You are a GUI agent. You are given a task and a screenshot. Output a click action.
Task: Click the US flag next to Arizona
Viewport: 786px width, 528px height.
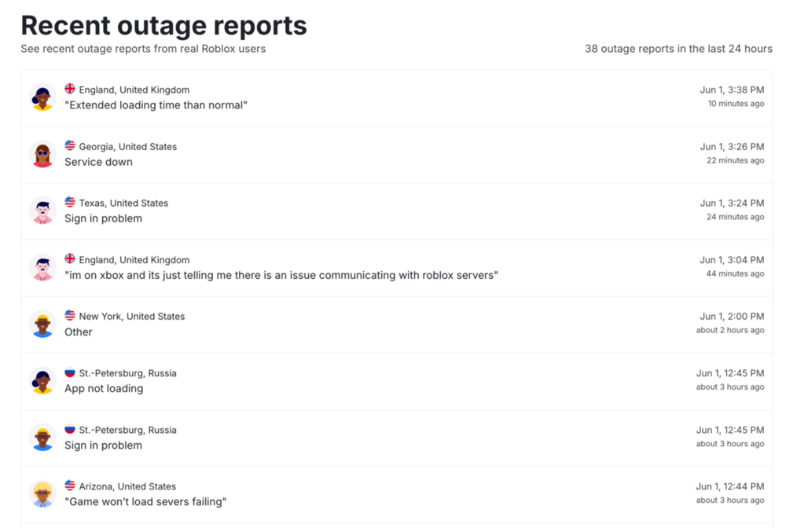point(70,486)
